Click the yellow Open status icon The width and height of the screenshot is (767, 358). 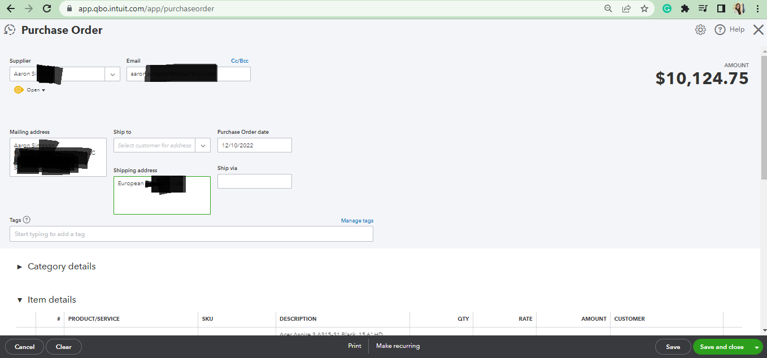click(19, 90)
